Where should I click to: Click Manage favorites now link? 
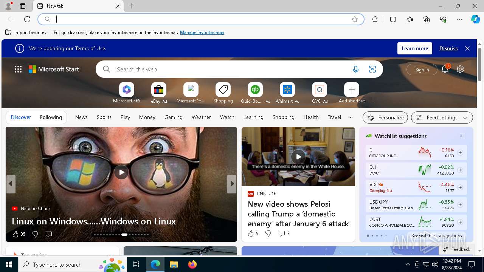[x=202, y=32]
